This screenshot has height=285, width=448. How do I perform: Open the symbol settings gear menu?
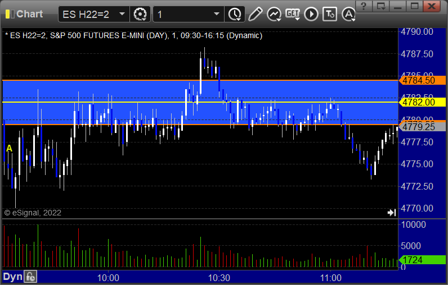140,14
